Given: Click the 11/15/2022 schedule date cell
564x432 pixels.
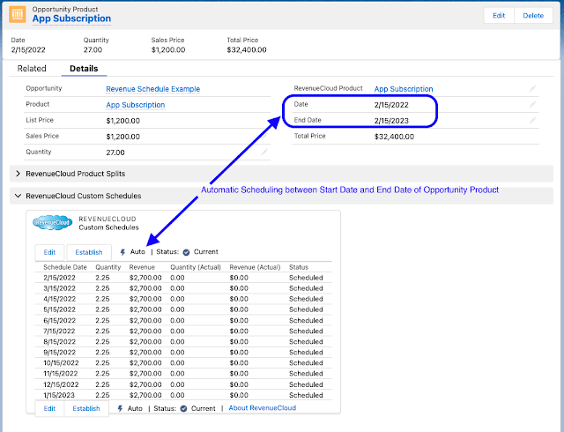Looking at the screenshot, I should [61, 373].
